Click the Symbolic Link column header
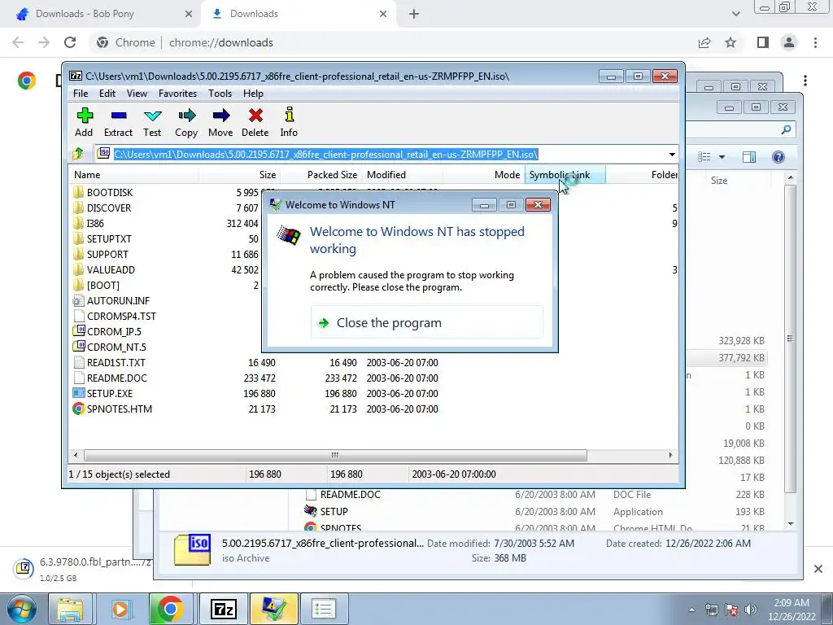Screen dimensions: 833x625 tap(565, 175)
